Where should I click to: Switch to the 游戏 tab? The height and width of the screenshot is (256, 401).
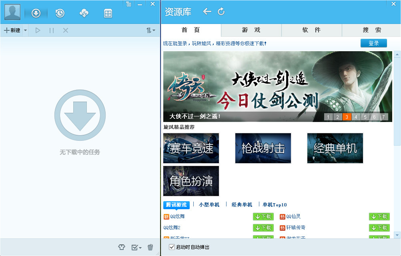251,30
